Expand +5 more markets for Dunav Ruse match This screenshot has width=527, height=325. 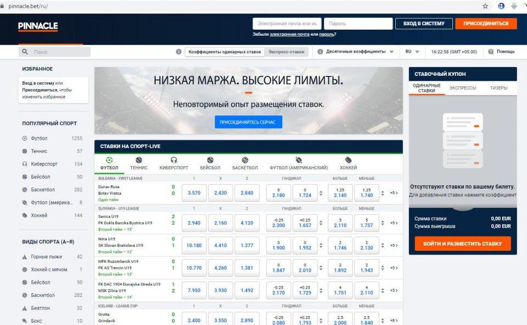tap(394, 193)
